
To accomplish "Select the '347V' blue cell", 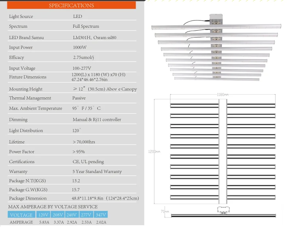I will click(101, 215).
